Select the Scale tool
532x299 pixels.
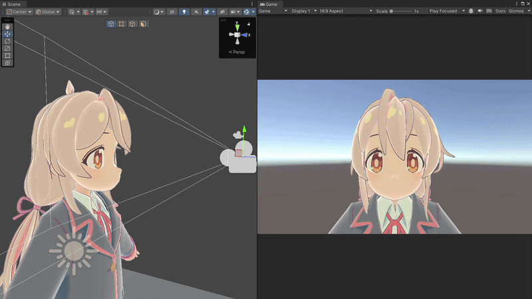7,49
